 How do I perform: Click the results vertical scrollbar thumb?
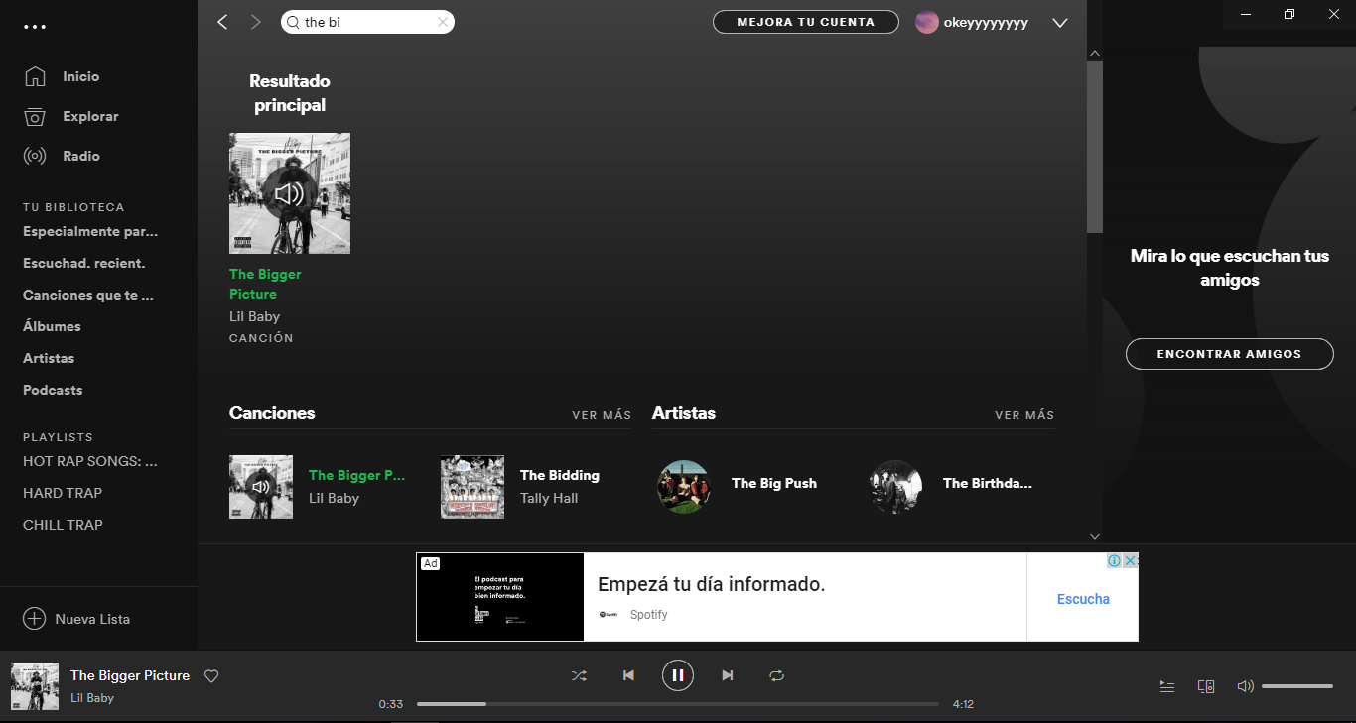coord(1095,147)
